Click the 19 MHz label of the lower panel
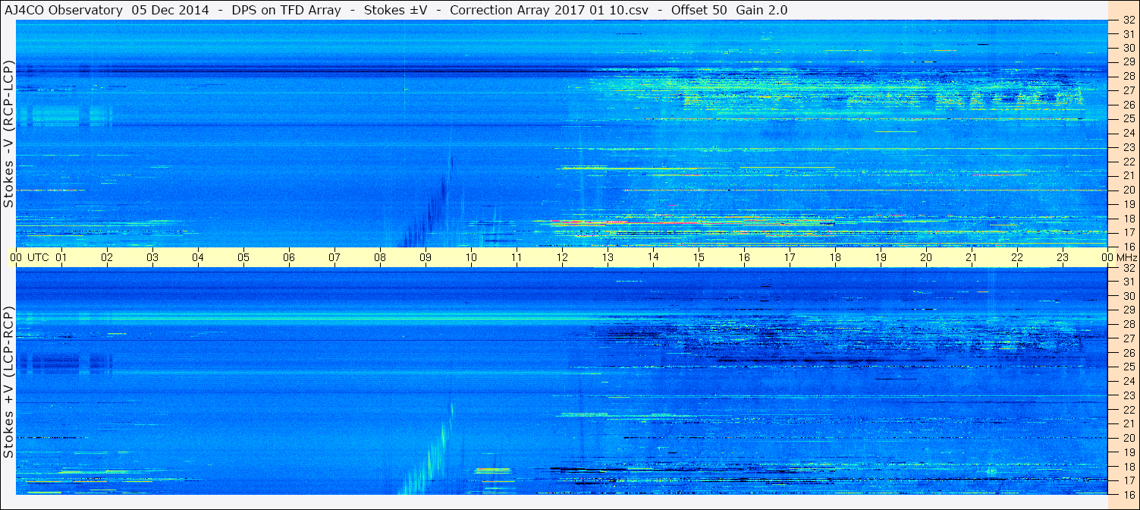 coord(1128,452)
